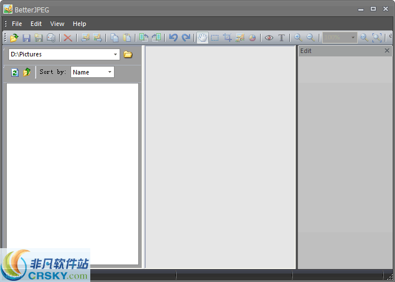Click the Copy toolbar icon
The width and height of the screenshot is (395, 282).
(115, 38)
